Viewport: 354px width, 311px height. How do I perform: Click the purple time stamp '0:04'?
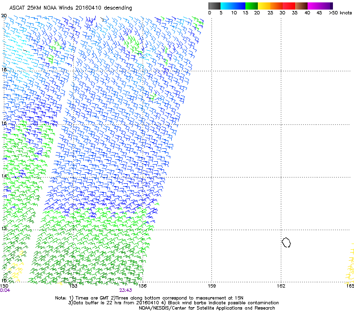pyautogui.click(x=5, y=290)
